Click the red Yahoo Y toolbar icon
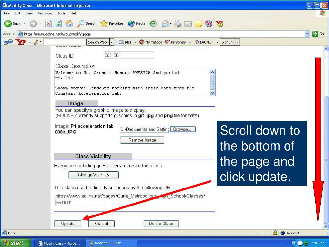 (x=209, y=23)
